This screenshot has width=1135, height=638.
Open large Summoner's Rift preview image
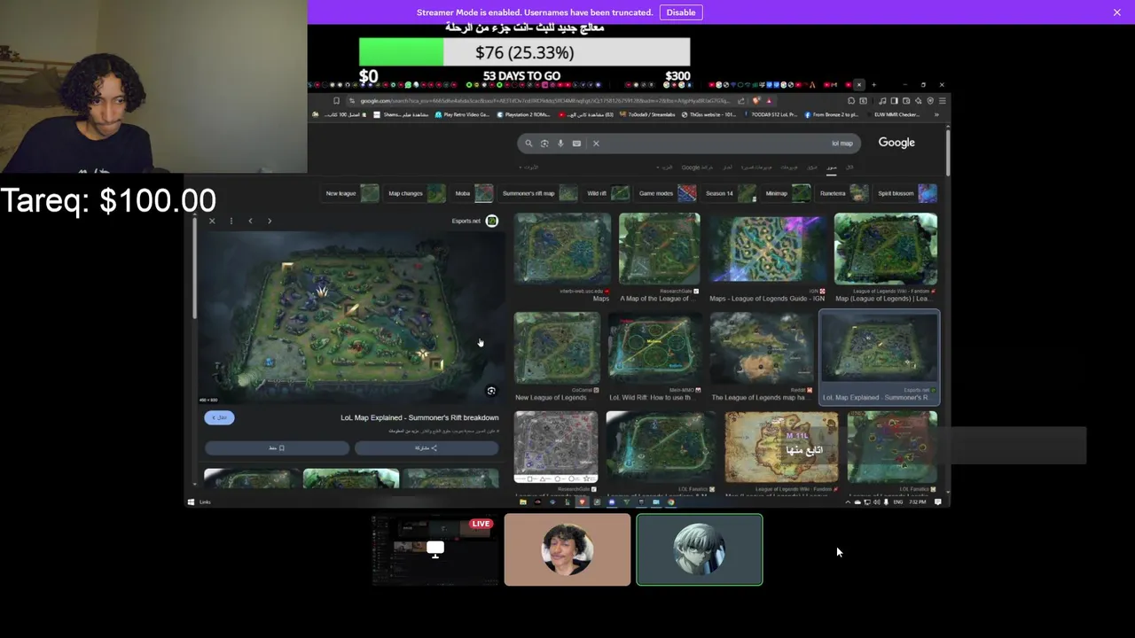350,319
